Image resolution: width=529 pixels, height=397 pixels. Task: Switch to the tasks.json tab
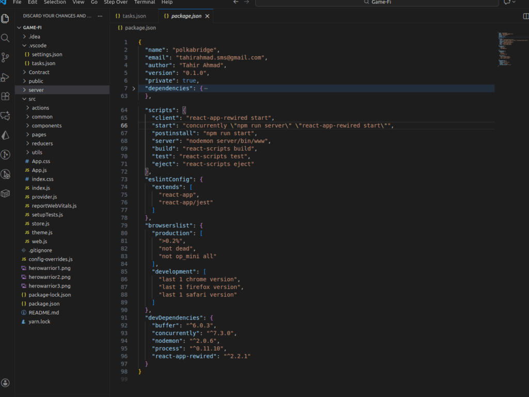coord(134,16)
